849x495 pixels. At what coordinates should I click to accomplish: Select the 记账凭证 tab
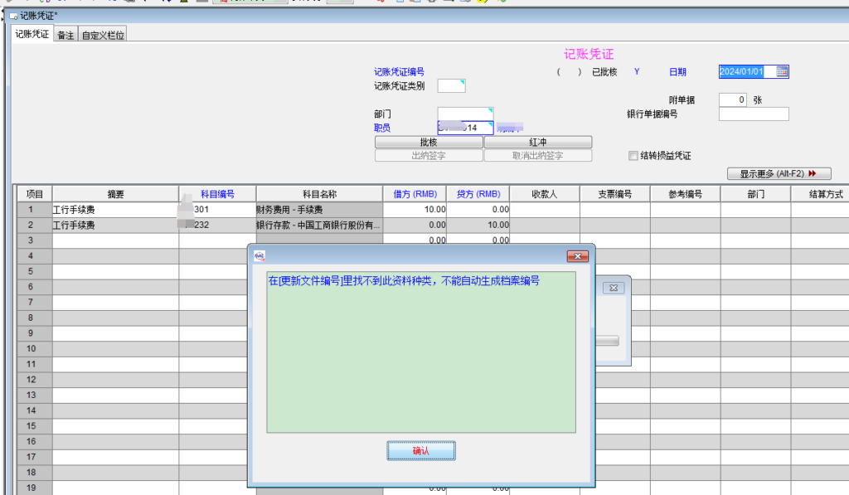tap(32, 34)
